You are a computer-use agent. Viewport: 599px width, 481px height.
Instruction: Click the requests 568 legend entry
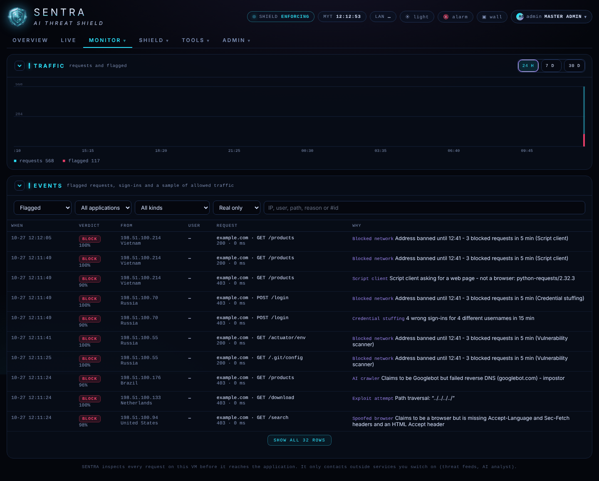click(x=34, y=161)
